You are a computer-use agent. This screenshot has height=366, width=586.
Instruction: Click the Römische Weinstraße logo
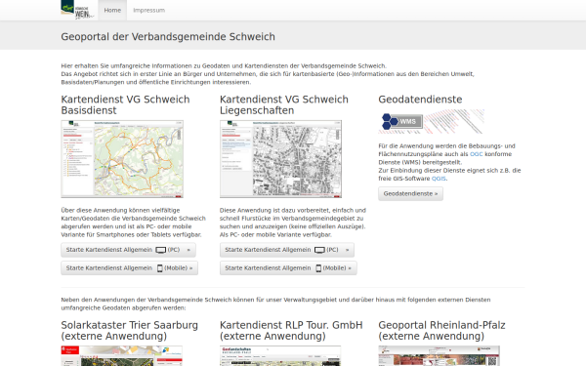[77, 10]
